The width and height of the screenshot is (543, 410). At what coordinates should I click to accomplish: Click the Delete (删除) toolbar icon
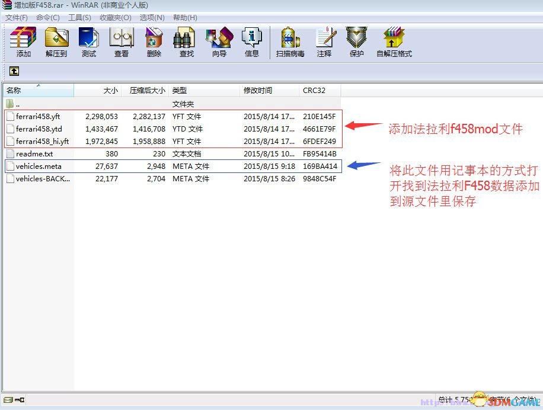154,37
